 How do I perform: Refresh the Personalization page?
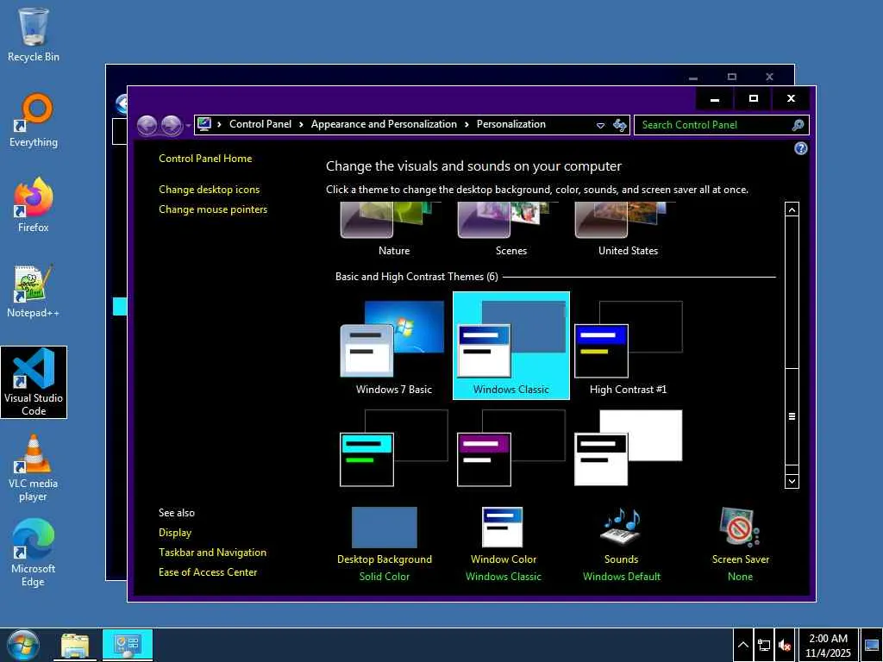[x=619, y=125]
